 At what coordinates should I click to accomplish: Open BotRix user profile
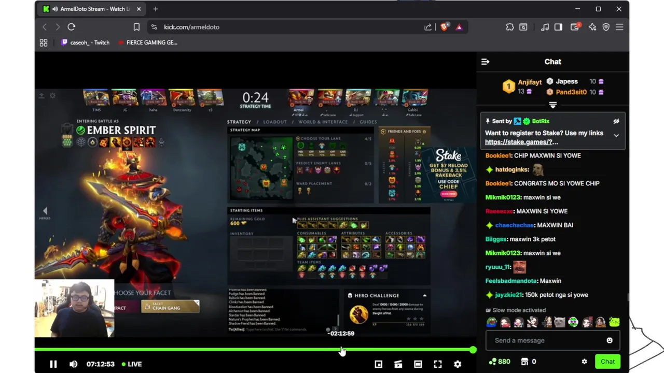[541, 121]
